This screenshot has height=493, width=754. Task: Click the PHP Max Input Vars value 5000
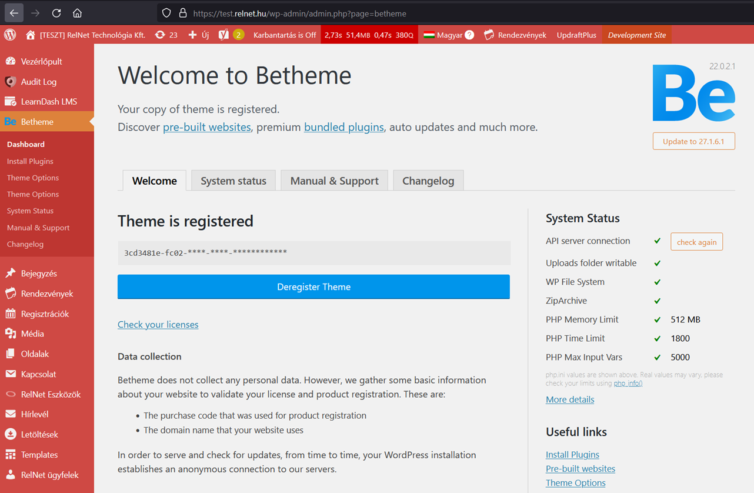(680, 357)
